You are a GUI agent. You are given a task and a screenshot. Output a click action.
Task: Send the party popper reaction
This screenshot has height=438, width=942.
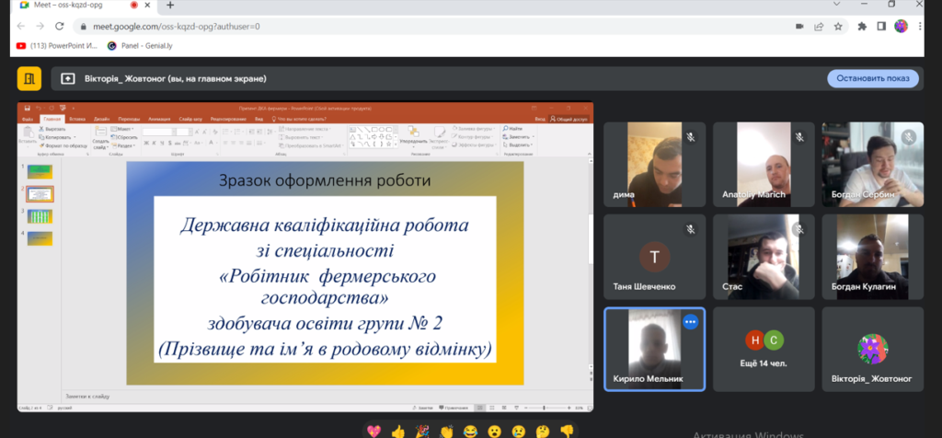pos(422,431)
